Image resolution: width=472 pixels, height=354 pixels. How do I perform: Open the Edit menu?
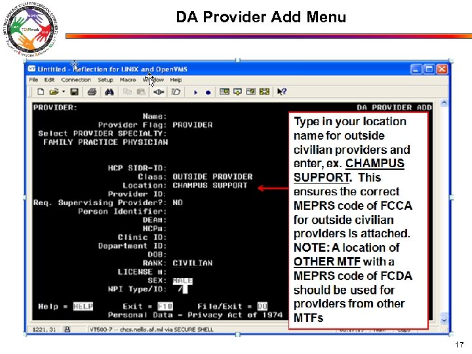(49, 80)
